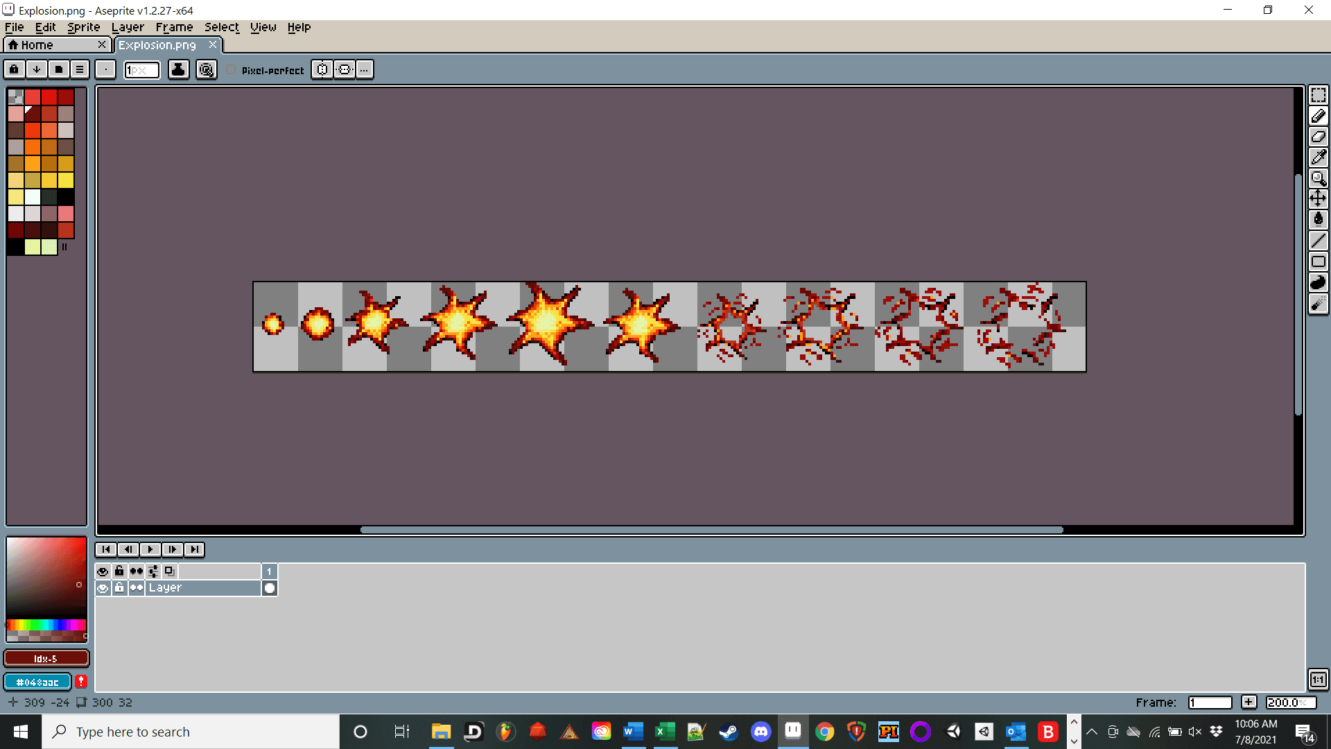Select the Line tool
Viewport: 1331px width, 749px height.
pyautogui.click(x=1318, y=241)
